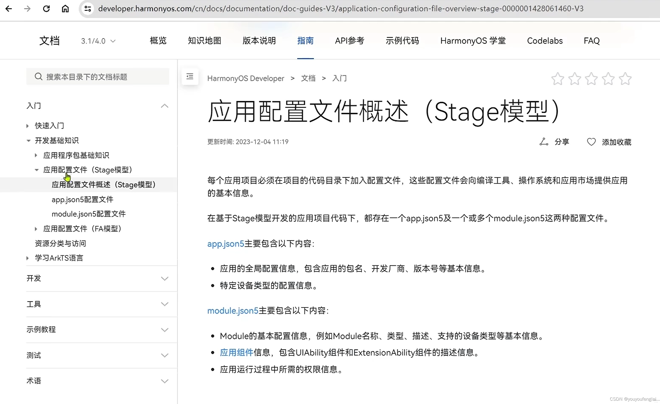Click the browser forward arrow
The image size is (660, 404).
27,9
